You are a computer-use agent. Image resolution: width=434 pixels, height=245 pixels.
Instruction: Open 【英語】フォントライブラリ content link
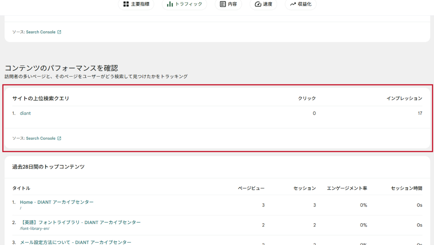click(80, 222)
